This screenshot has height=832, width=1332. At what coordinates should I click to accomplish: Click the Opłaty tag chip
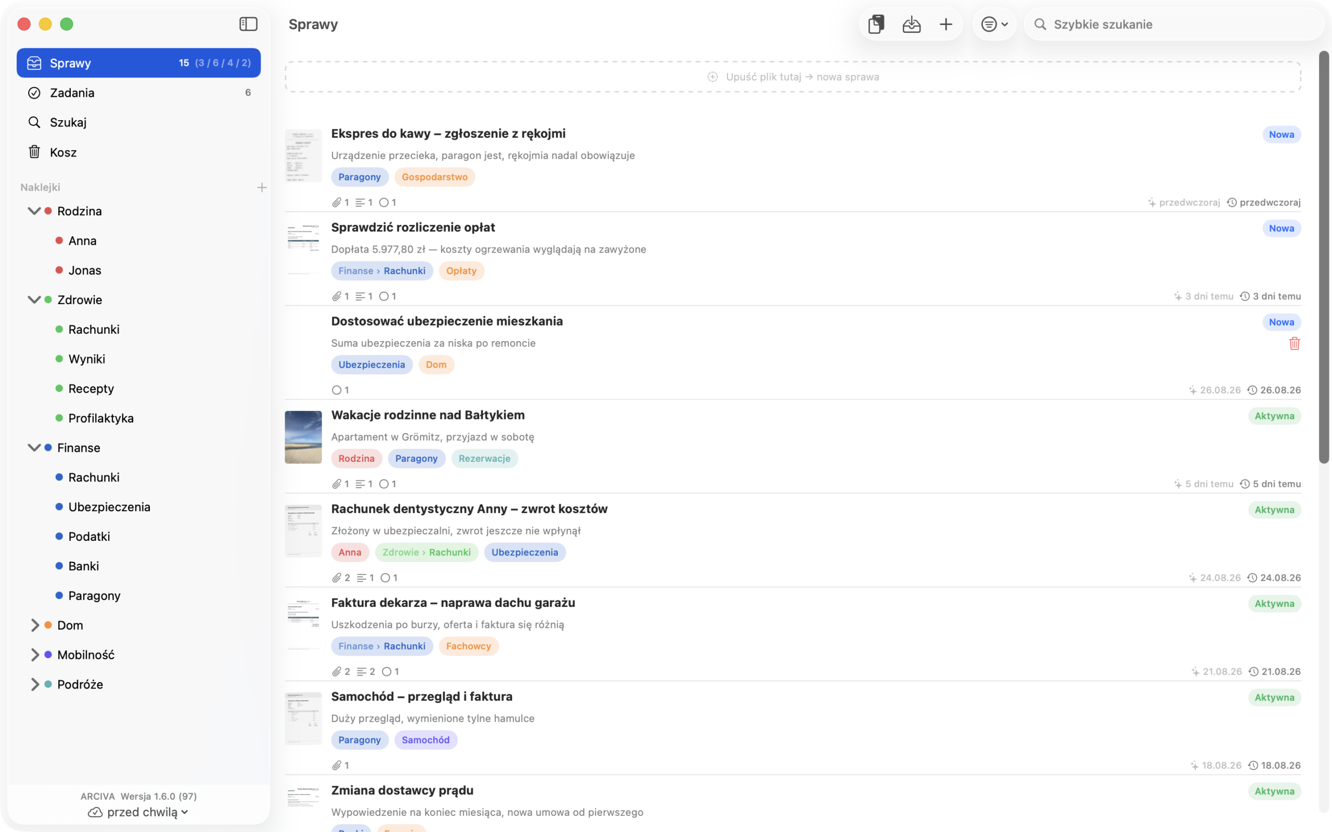tap(461, 271)
